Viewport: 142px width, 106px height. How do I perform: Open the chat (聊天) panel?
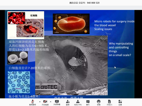(x=88, y=103)
